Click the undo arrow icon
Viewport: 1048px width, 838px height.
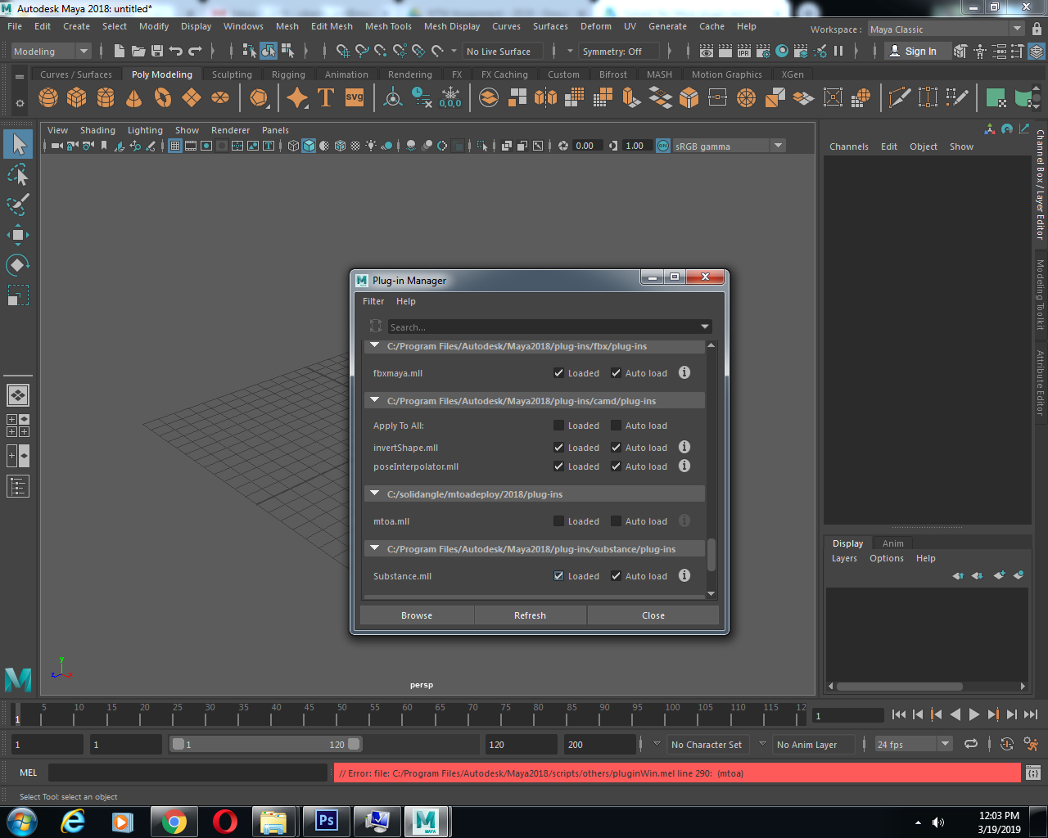(x=175, y=51)
